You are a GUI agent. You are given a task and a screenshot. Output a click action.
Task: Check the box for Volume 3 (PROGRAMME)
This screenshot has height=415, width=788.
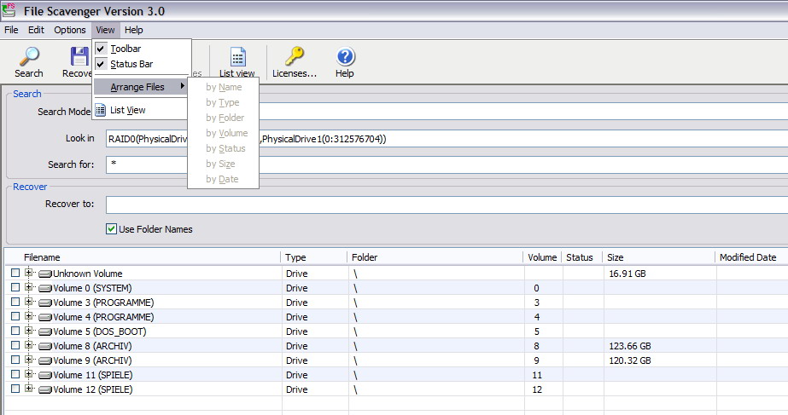[15, 302]
